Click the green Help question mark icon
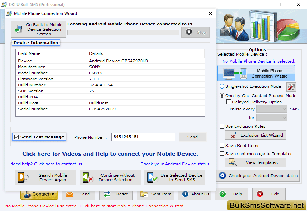Screen dimensions: 307x211 point(223,194)
